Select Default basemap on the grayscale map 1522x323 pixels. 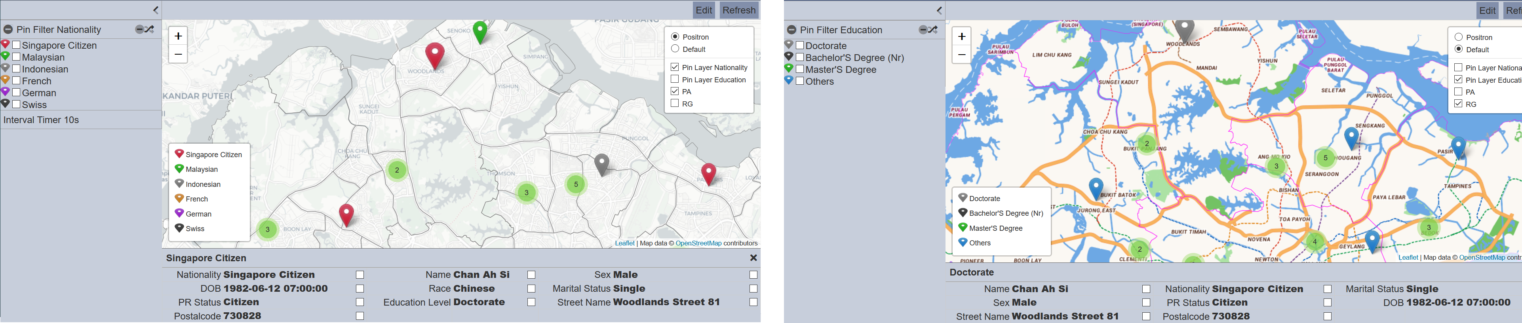click(x=675, y=49)
